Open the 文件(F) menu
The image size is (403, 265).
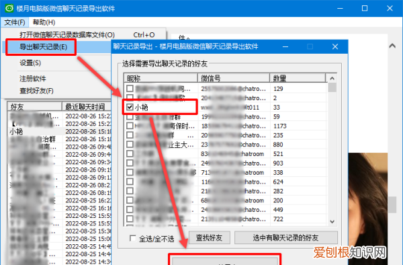click(x=14, y=22)
